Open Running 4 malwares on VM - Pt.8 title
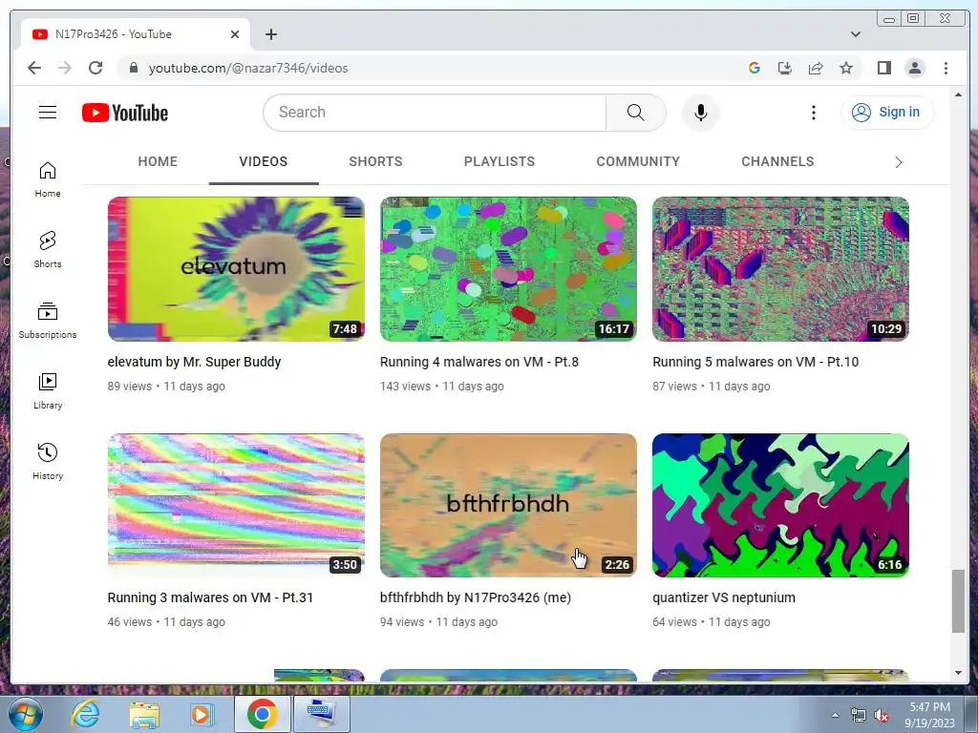Image resolution: width=978 pixels, height=733 pixels. click(x=479, y=362)
